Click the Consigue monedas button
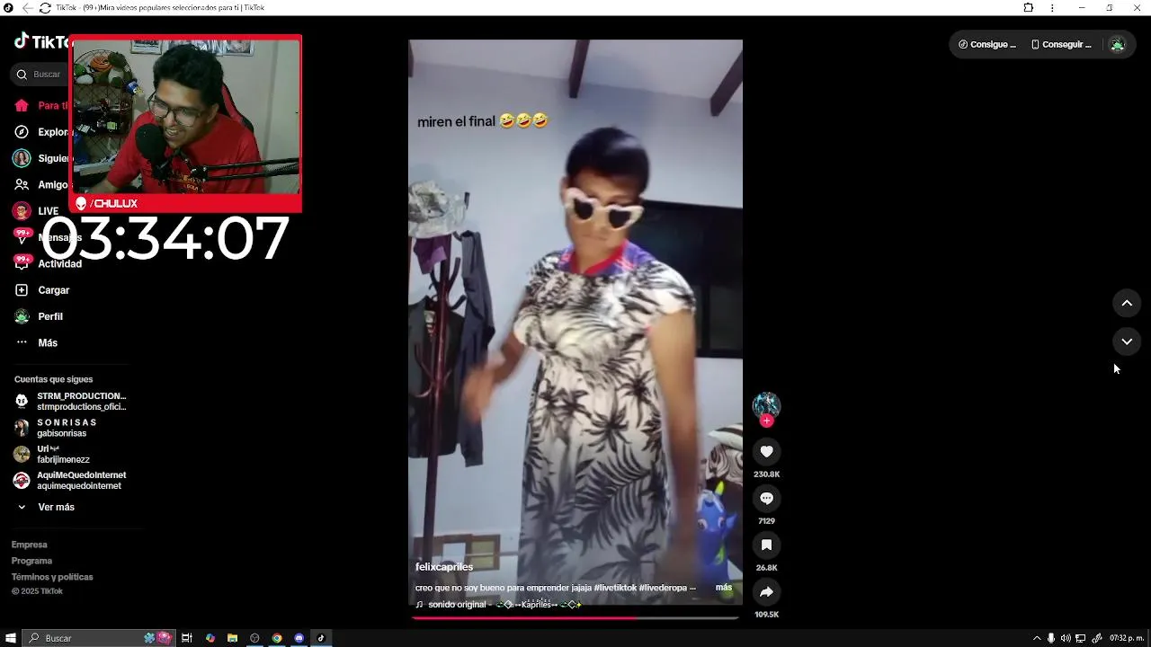 (x=987, y=44)
